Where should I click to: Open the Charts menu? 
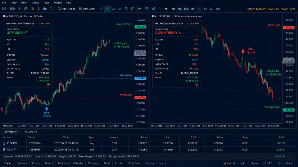[35, 3]
